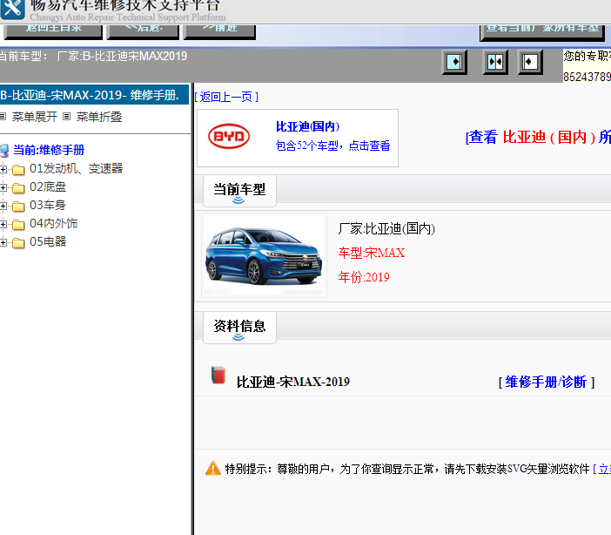The height and width of the screenshot is (535, 611).
Task: Click the 04内外饰 folder icon
Action: [x=18, y=225]
